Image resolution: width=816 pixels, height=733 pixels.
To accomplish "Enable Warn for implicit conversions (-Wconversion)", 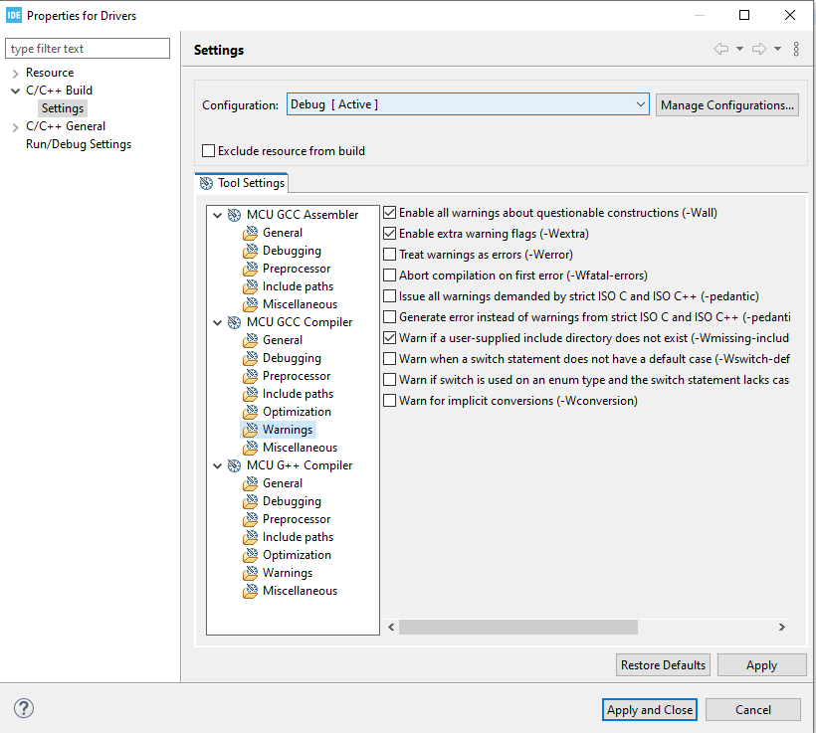I will click(x=389, y=401).
